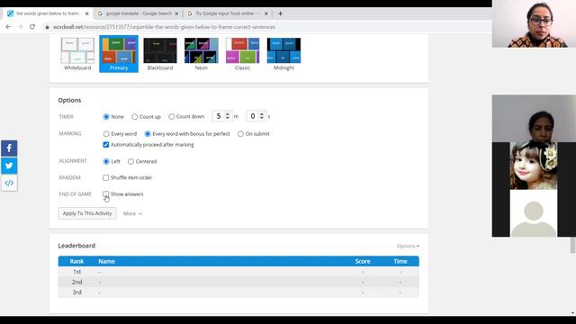Select On submit marking
This screenshot has height=324, width=576.
(x=240, y=134)
